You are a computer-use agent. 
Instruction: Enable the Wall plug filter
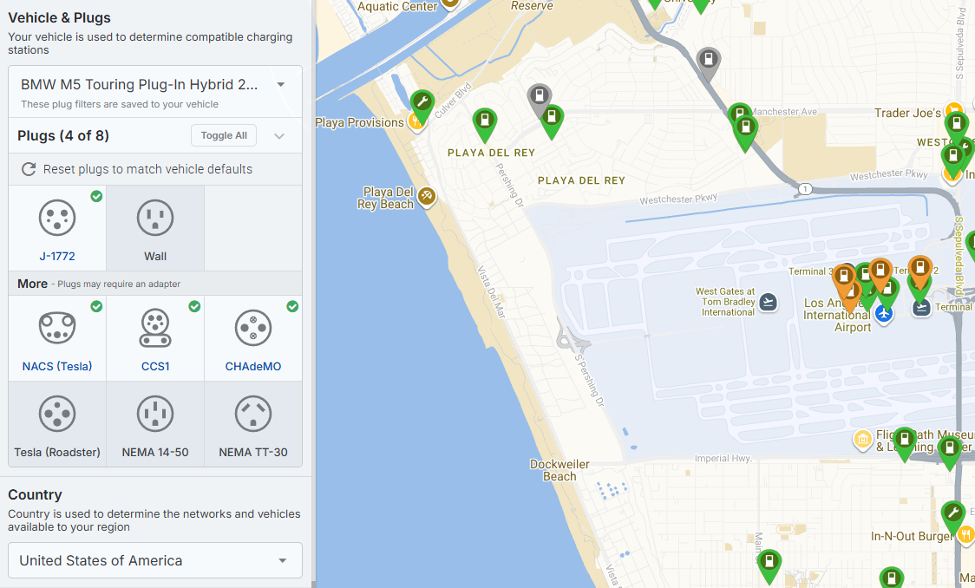155,228
